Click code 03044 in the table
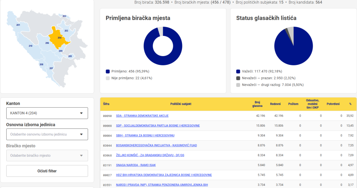Viewport: 357px width, 188px height. (x=107, y=146)
